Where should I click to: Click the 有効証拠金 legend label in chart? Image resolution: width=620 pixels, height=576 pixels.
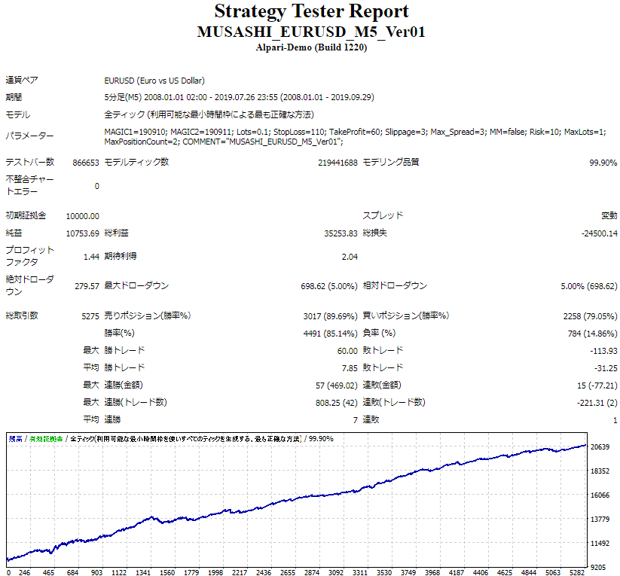(x=46, y=439)
